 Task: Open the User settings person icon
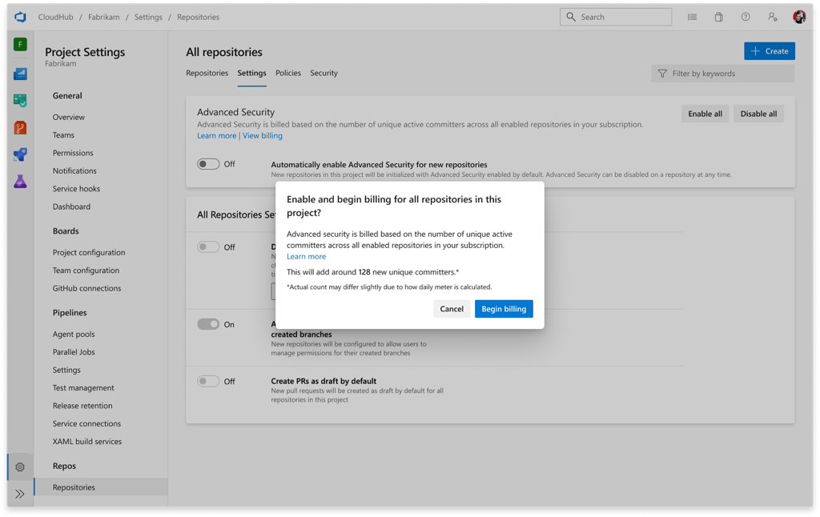[x=771, y=17]
